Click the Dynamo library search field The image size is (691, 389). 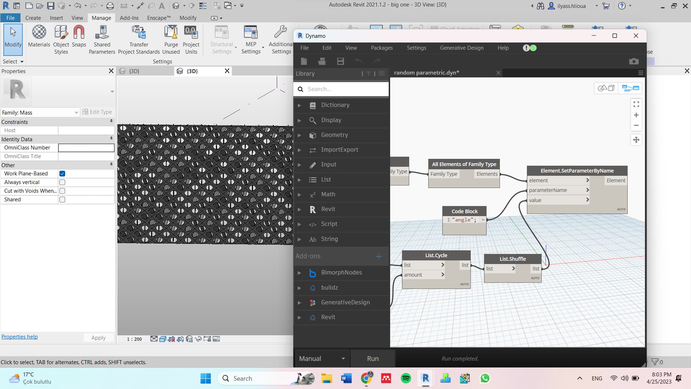tap(341, 89)
